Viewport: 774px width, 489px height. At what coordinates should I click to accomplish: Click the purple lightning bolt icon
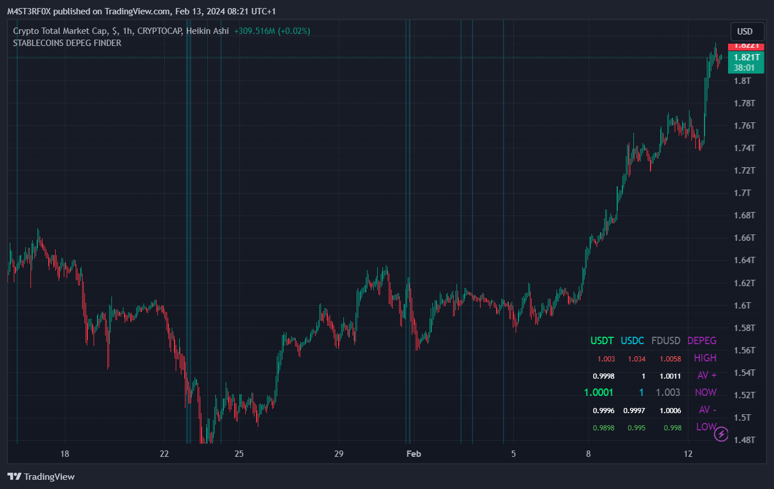[722, 434]
